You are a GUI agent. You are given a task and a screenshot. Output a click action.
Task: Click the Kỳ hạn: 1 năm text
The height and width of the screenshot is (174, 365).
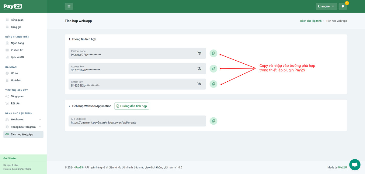pyautogui.click(x=11, y=165)
